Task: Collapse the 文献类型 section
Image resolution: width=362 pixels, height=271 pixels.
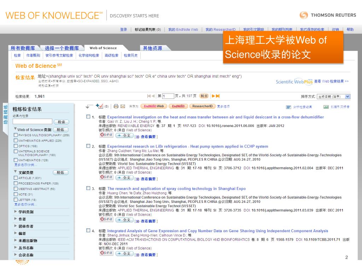Action: [x=15, y=171]
